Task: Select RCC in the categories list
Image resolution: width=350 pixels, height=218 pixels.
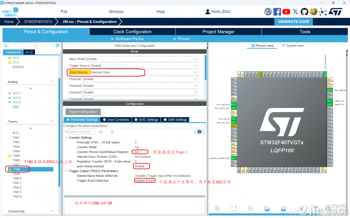Action: click(16, 58)
